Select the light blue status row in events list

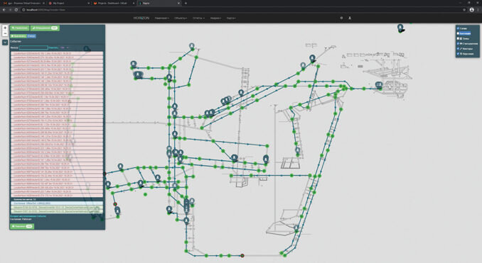pos(57,203)
